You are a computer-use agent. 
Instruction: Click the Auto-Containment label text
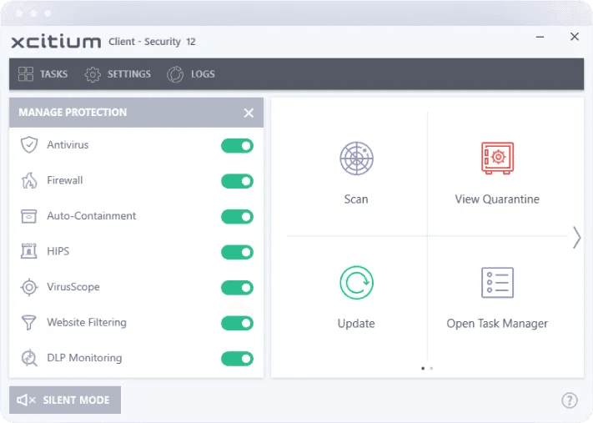click(x=92, y=215)
